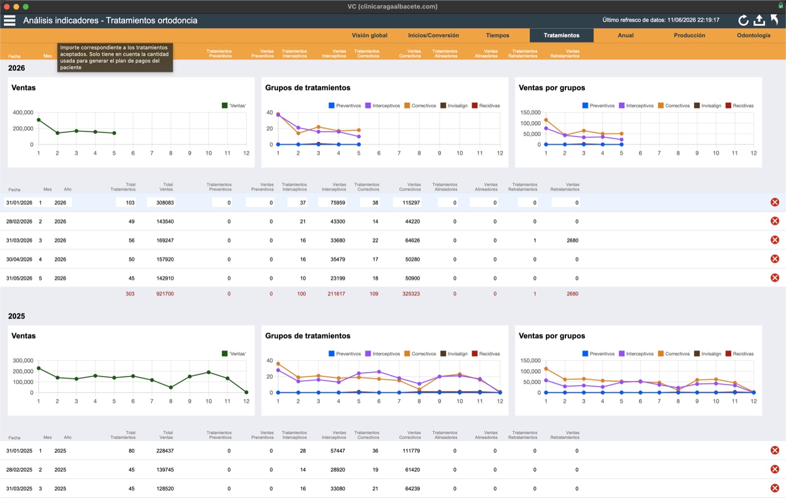Open the Inicios/Conversión tab
786x501 pixels.
433,35
